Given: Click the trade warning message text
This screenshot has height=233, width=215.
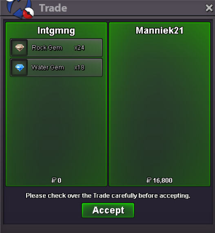Looking at the screenshot, I should pos(108,196).
